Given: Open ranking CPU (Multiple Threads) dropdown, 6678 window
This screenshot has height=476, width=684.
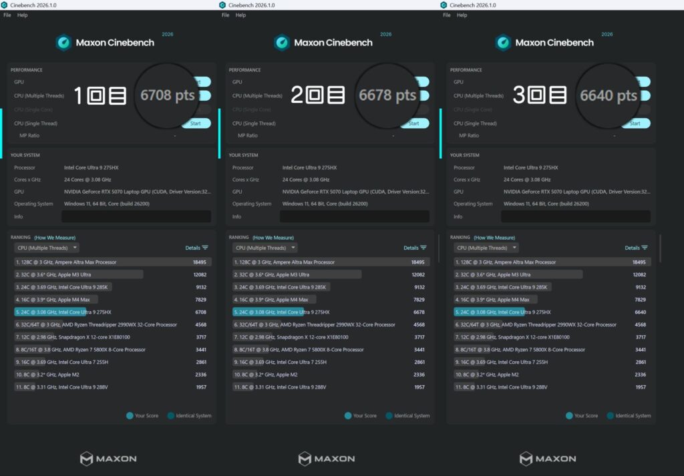Looking at the screenshot, I should 265,248.
